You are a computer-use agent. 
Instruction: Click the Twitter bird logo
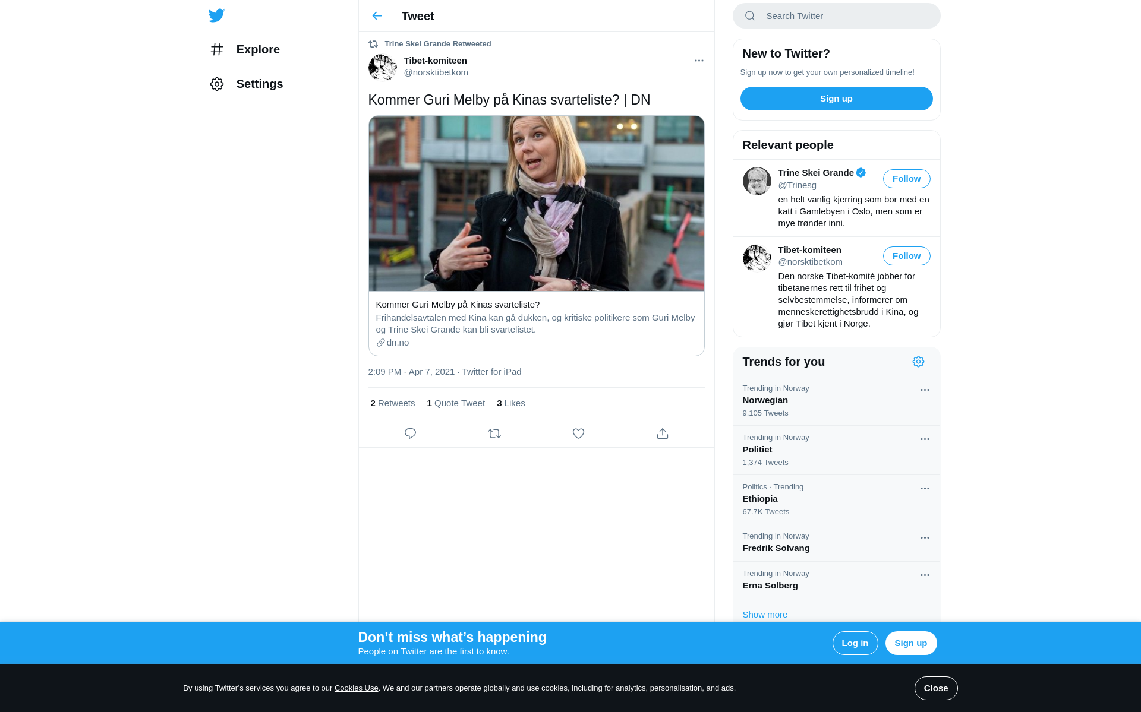point(216,15)
